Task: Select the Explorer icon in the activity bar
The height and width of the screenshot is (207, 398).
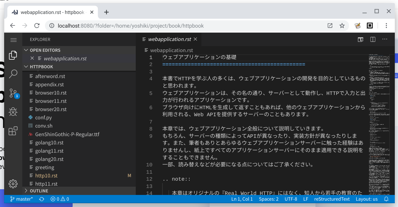Action: pyautogui.click(x=13, y=55)
